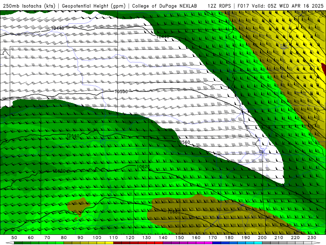The image size is (326, 245).
Task: Click the western 10620 contour label
Action: [59, 171]
